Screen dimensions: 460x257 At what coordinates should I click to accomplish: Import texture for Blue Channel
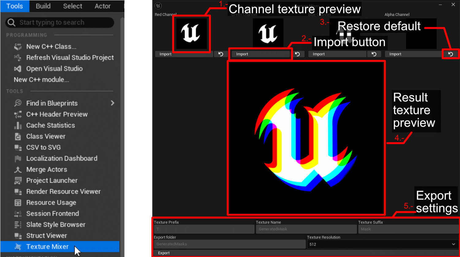[337, 54]
